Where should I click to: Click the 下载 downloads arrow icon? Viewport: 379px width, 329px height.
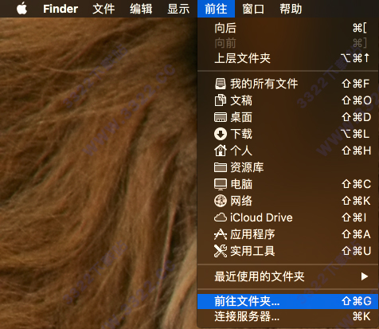click(x=221, y=134)
